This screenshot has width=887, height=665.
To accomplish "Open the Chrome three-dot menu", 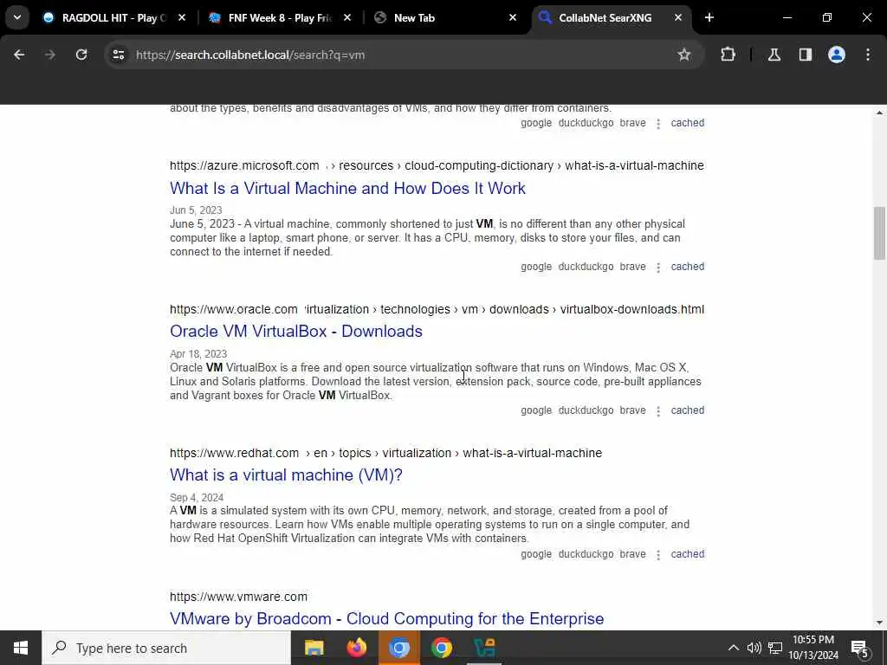I will pos(868,55).
